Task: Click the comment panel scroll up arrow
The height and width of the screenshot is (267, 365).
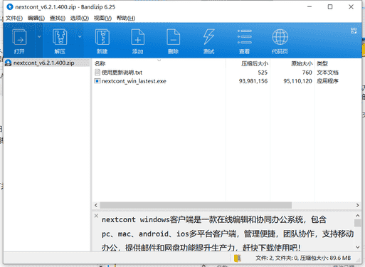Action: 357,216
